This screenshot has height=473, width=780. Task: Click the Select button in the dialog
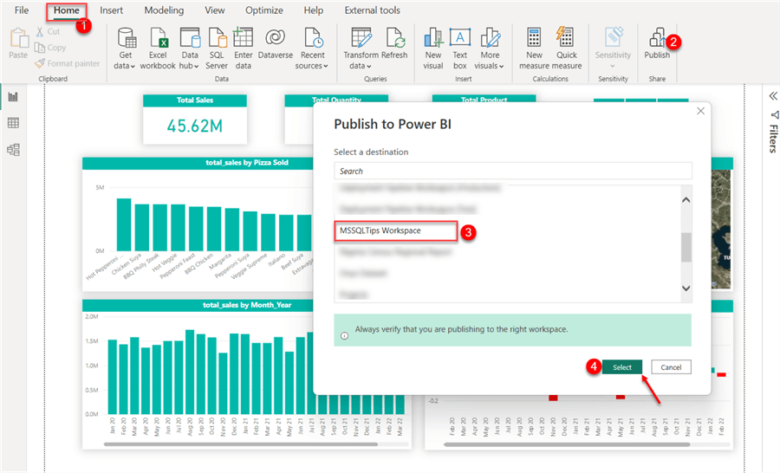[x=621, y=367]
